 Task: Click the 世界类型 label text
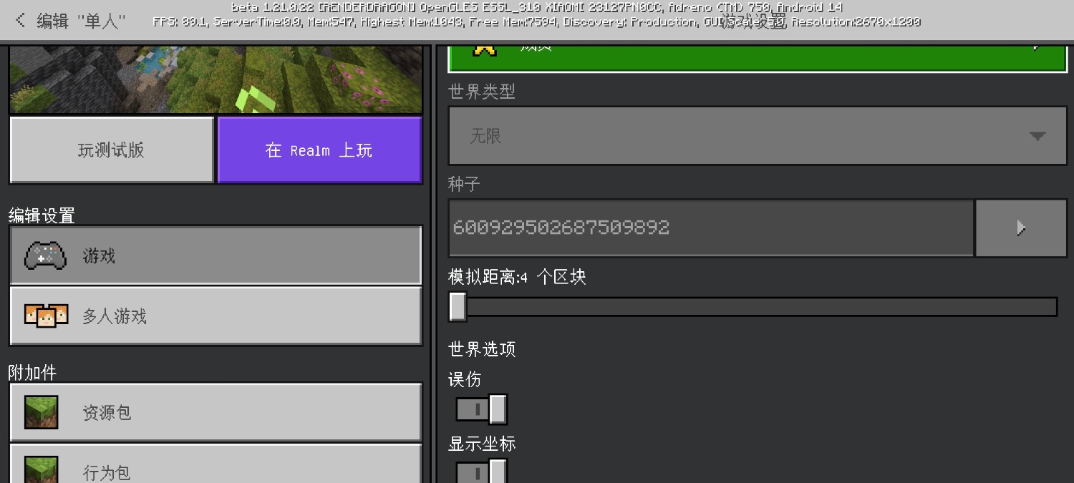(482, 91)
